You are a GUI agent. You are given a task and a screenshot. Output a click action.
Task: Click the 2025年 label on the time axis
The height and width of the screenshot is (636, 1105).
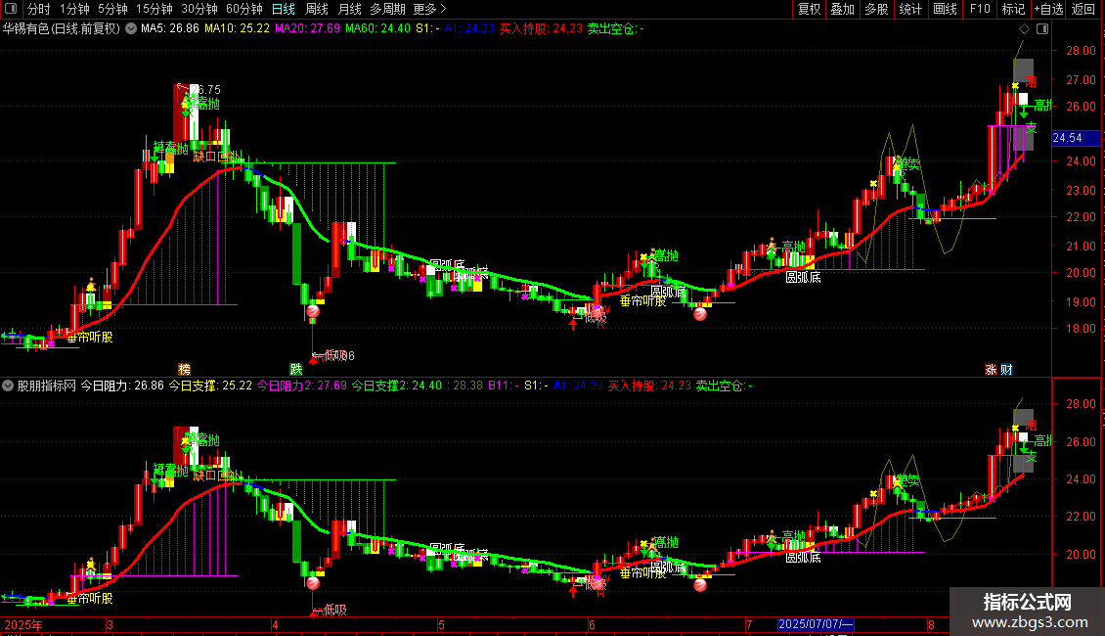pos(23,624)
